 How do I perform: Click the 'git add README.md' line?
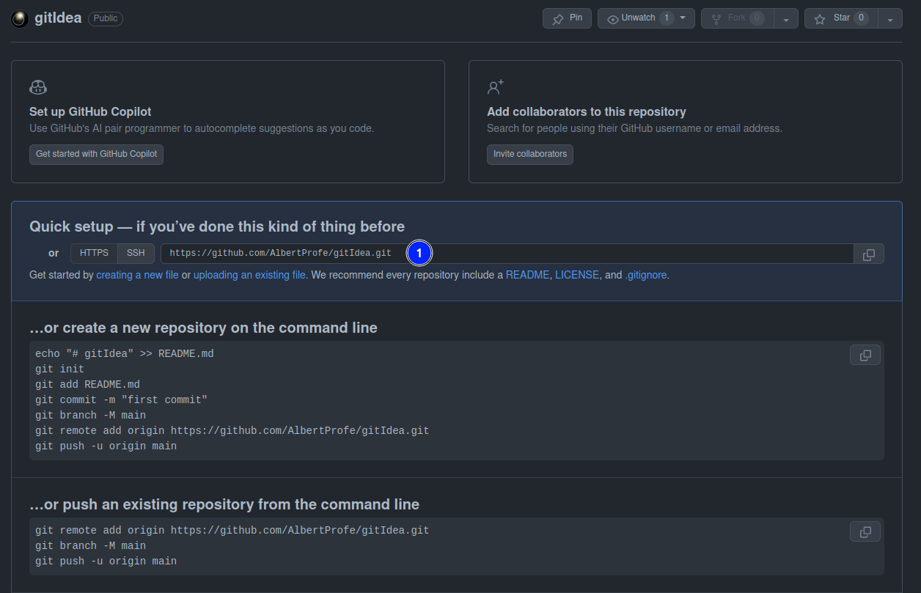87,385
